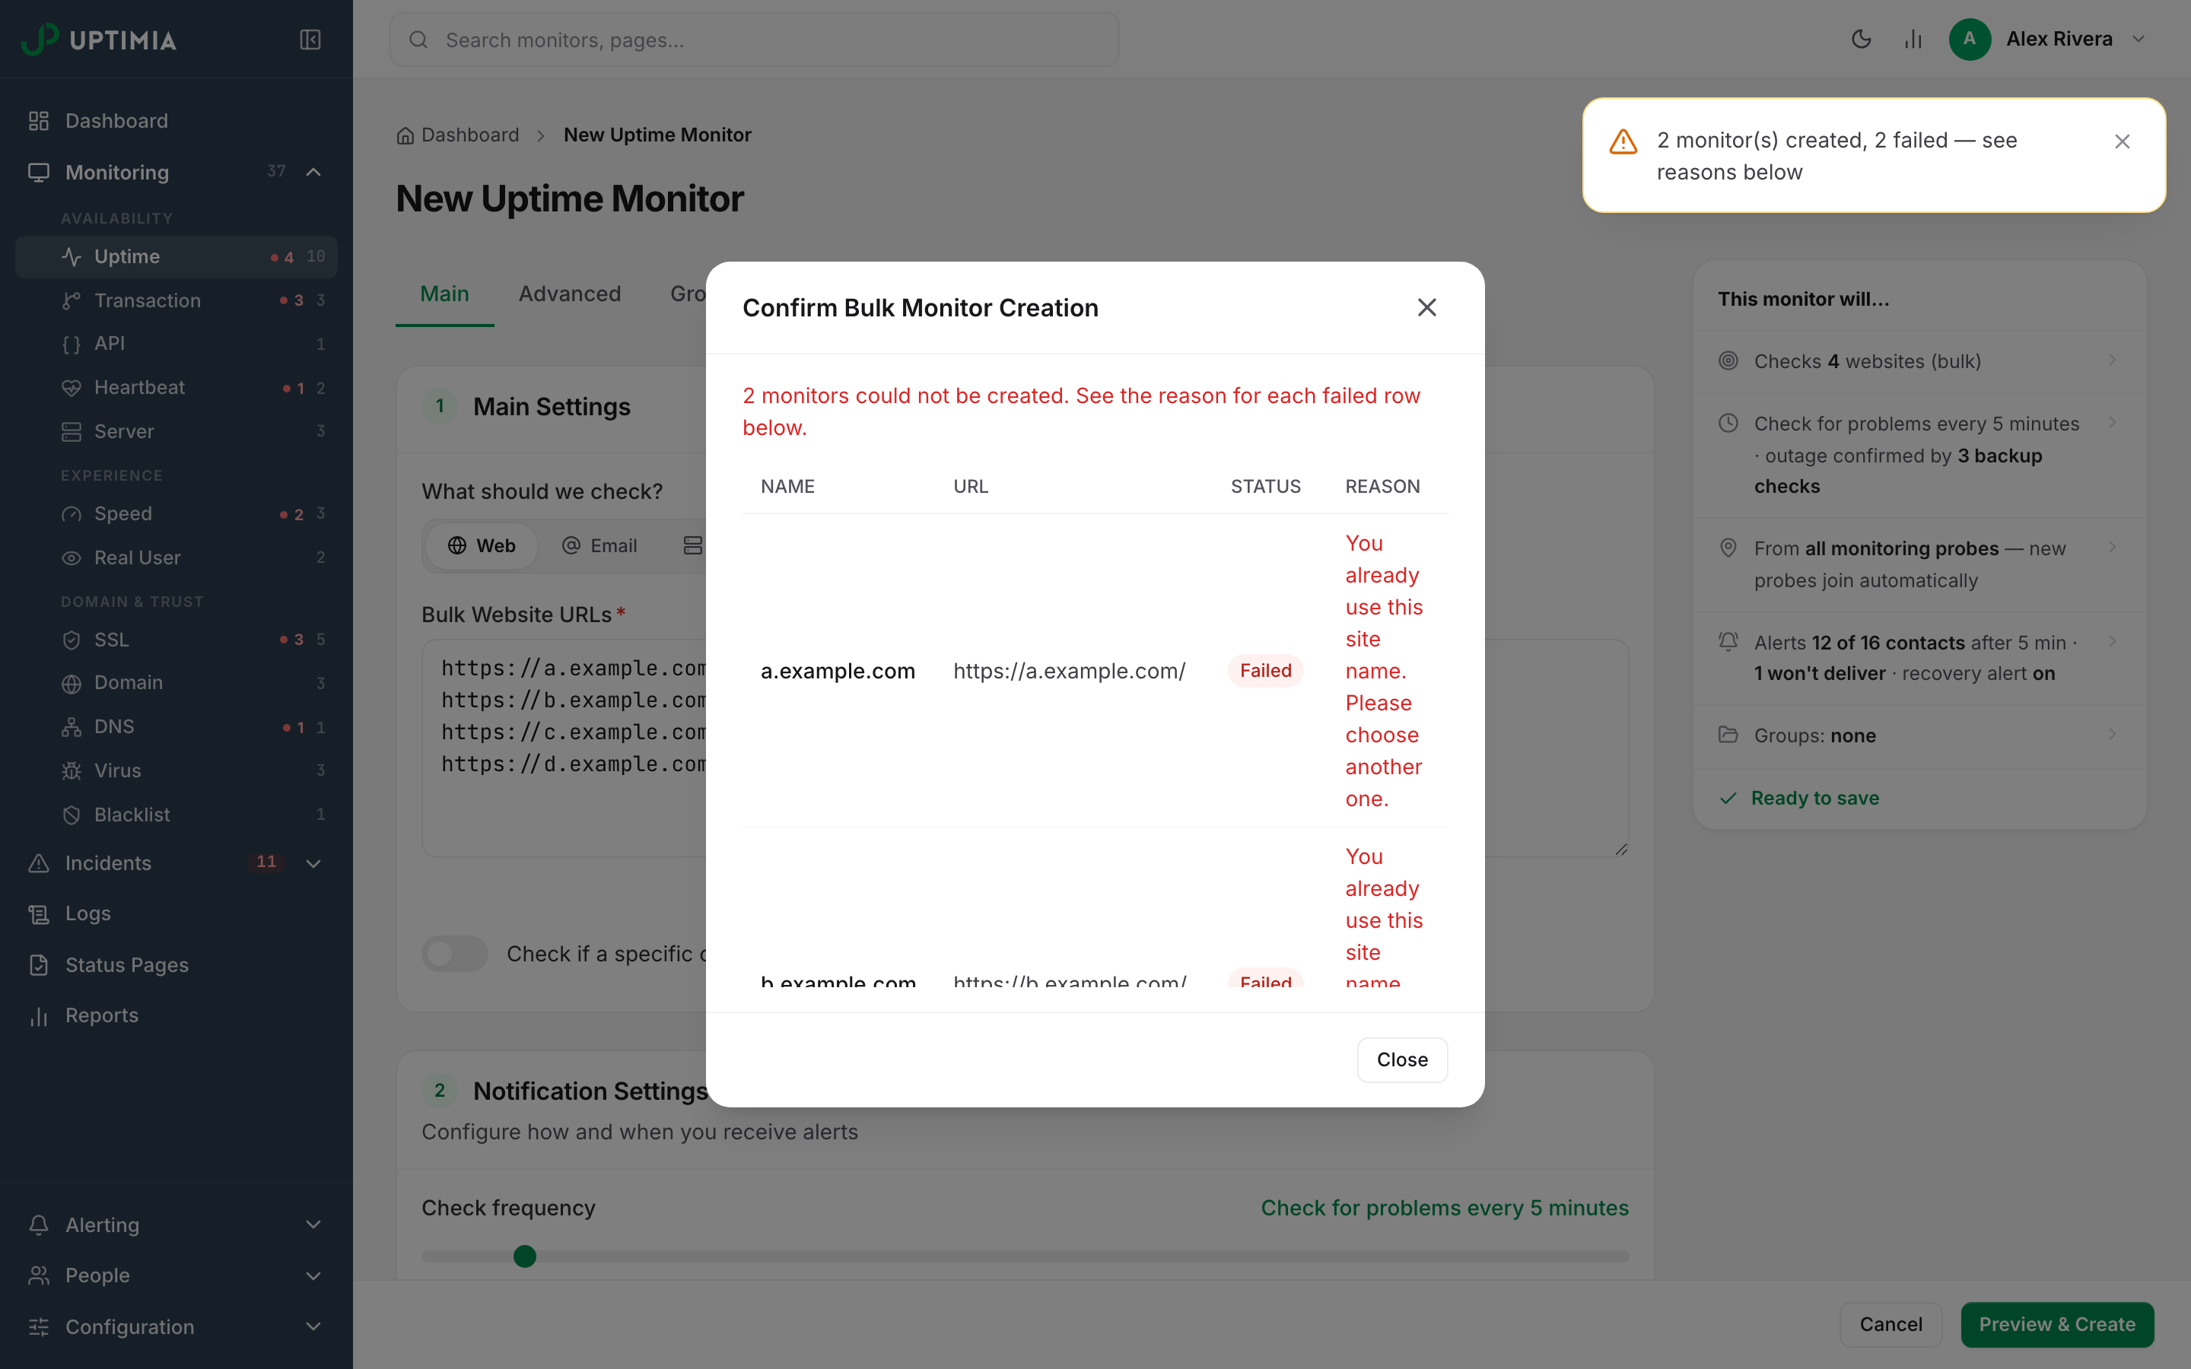The width and height of the screenshot is (2191, 1369).
Task: Click 'Check for problems every 5 minutes' green label
Action: [1444, 1208]
